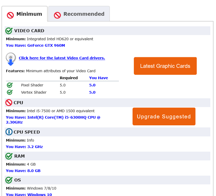Click the green check next to Pixel Shader
The width and height of the screenshot is (216, 196).
coord(10,85)
